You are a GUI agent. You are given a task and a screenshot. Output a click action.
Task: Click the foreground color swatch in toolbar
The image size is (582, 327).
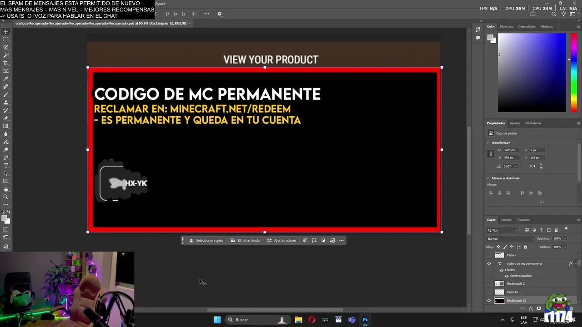click(x=5, y=218)
